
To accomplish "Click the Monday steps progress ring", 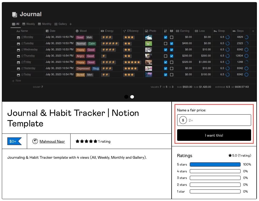I will (246, 37).
